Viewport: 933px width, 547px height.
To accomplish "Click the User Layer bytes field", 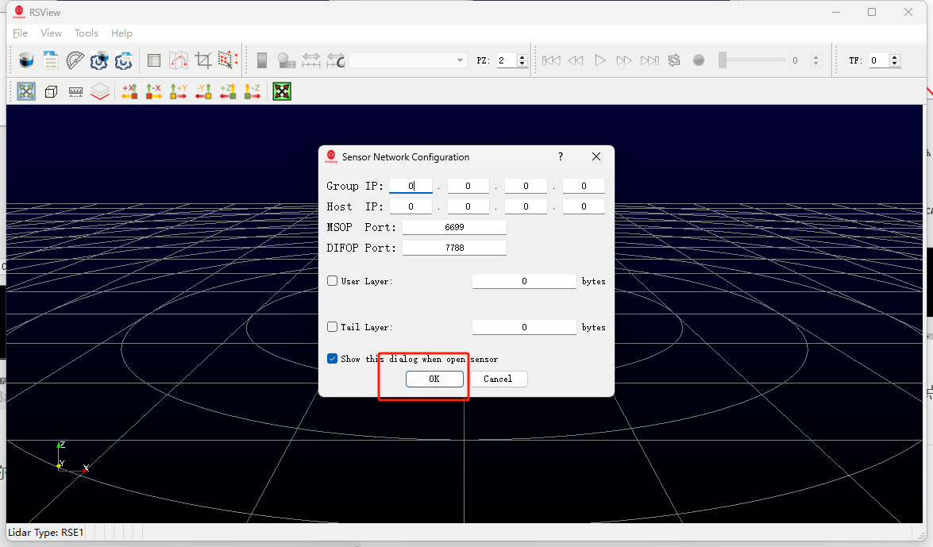I will click(524, 281).
